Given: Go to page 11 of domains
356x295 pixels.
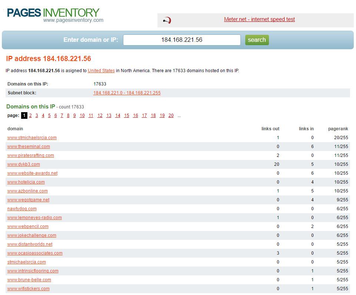Looking at the screenshot, I should [x=91, y=115].
